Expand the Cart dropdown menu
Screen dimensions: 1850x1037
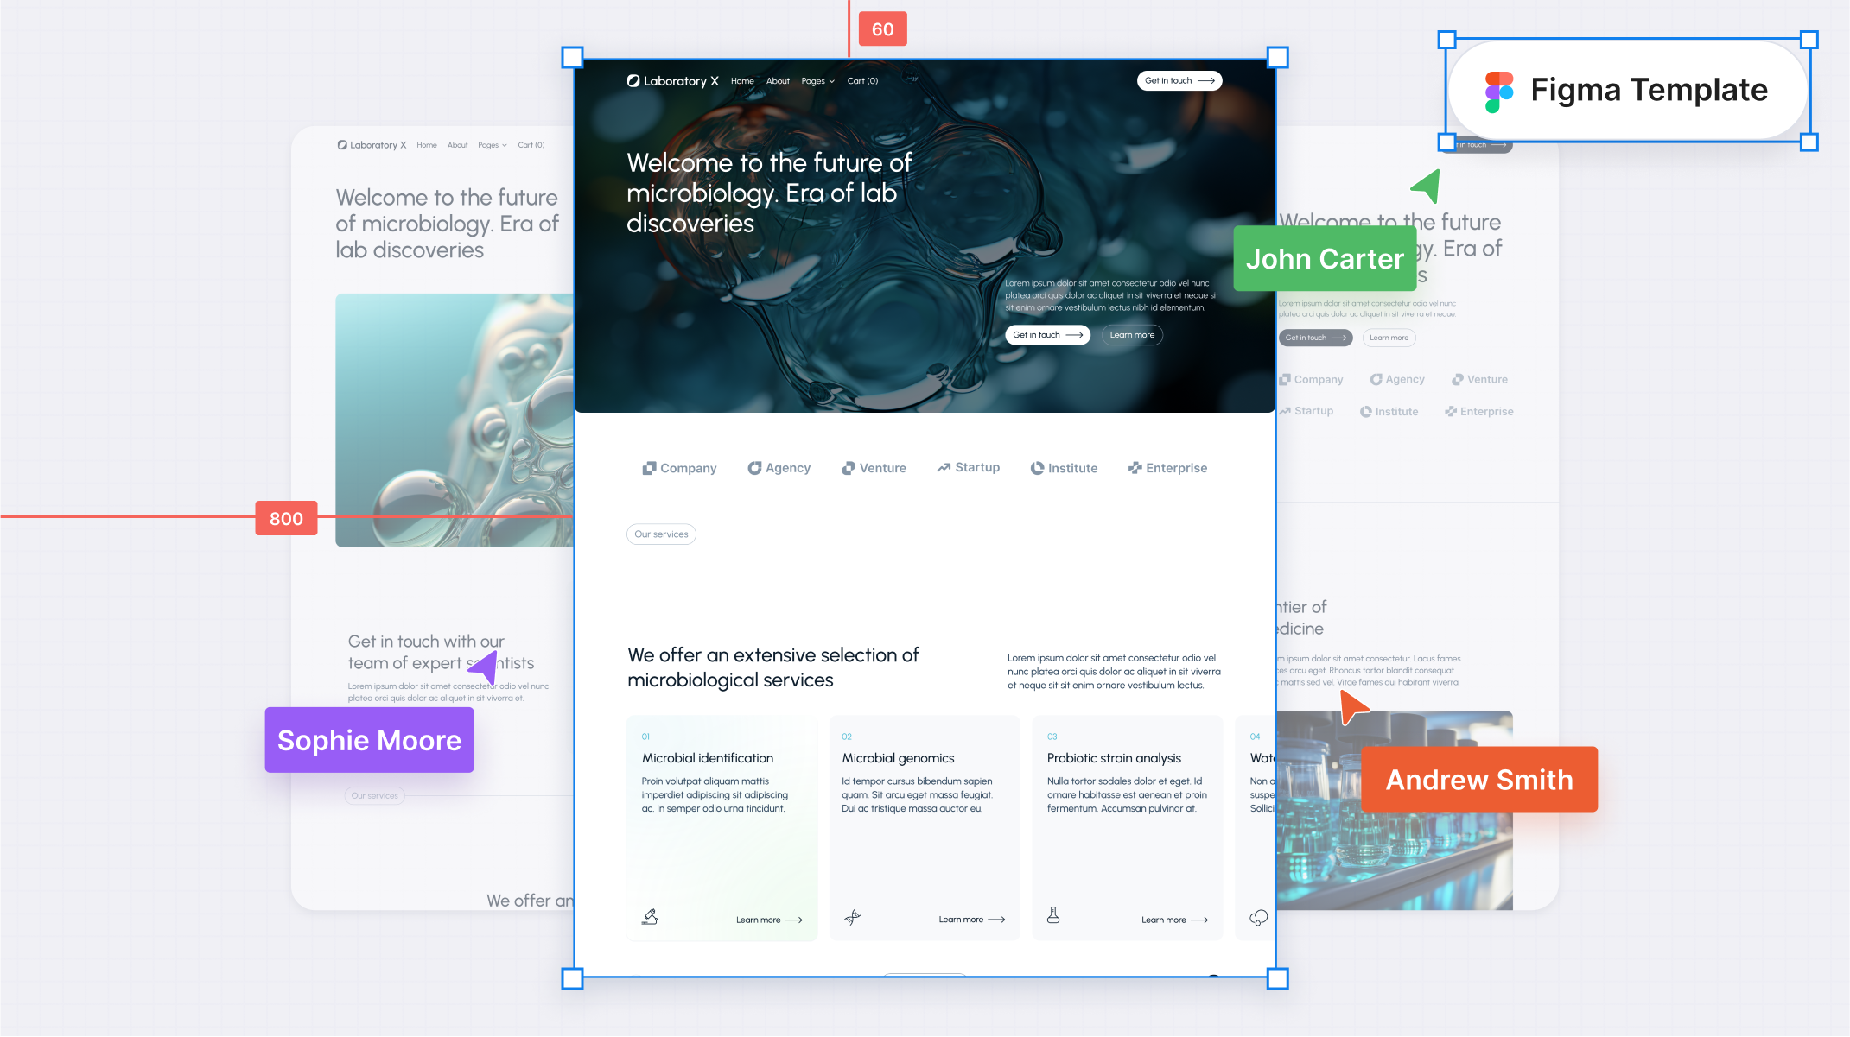(862, 80)
